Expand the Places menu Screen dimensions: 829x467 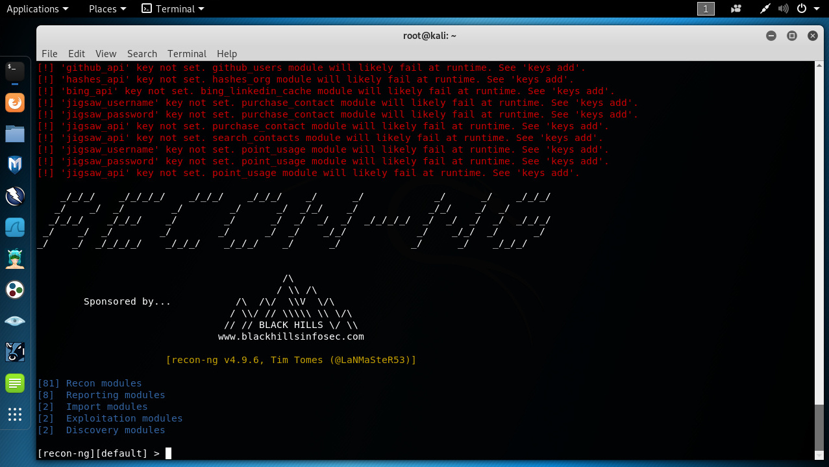click(x=107, y=9)
